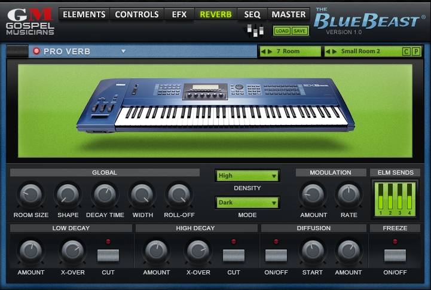Screen dimensions: 431x290
Task: Click the Low Decay AMOUNT knob
Action: pyautogui.click(x=31, y=251)
